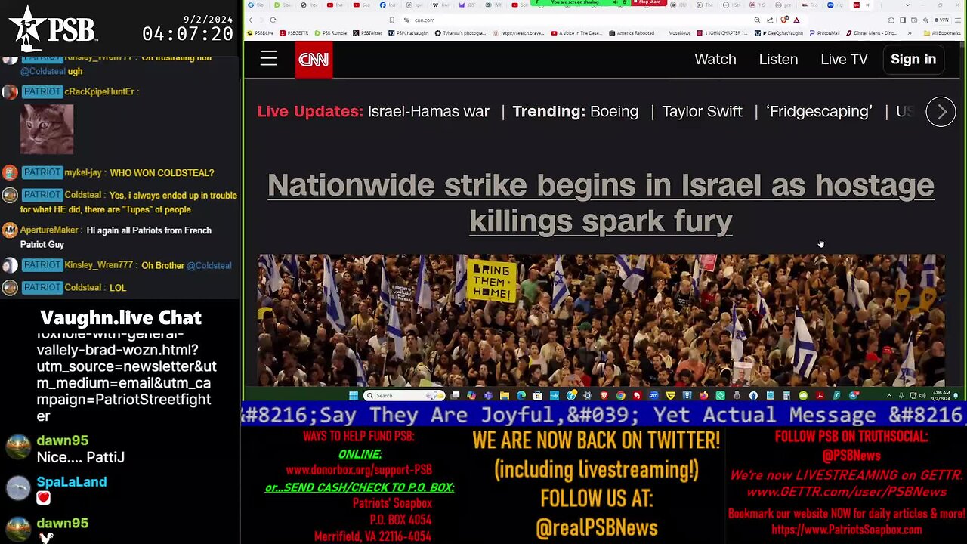Open the PSBGETTR bookmark

point(293,33)
